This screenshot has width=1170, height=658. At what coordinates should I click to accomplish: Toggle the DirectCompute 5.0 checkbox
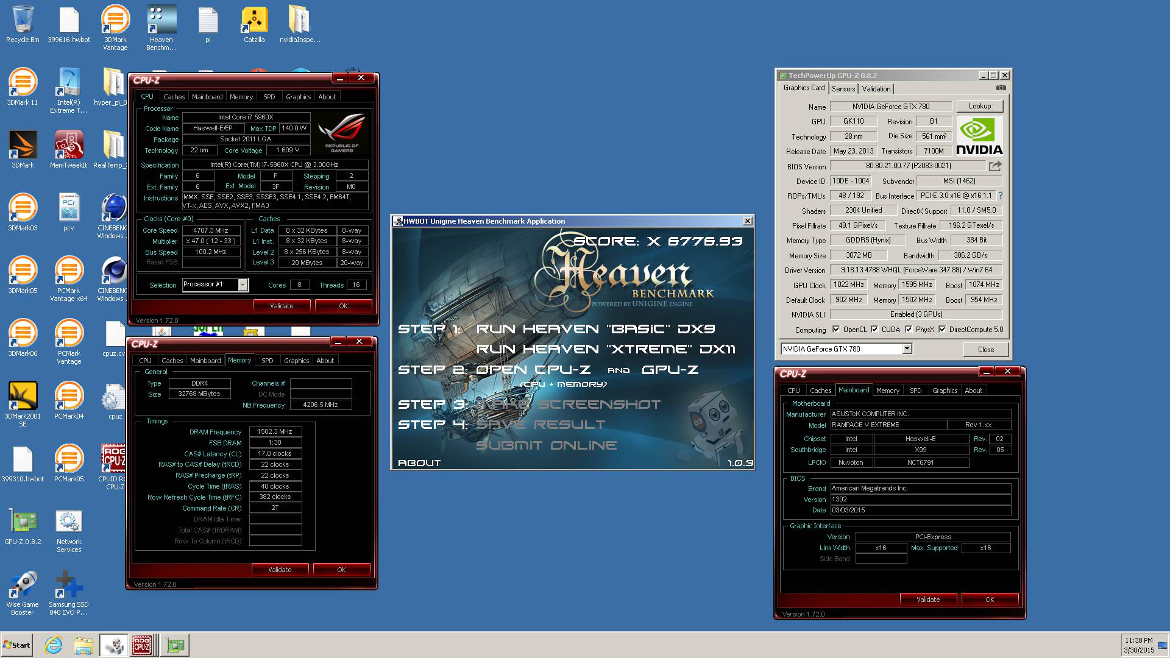942,330
